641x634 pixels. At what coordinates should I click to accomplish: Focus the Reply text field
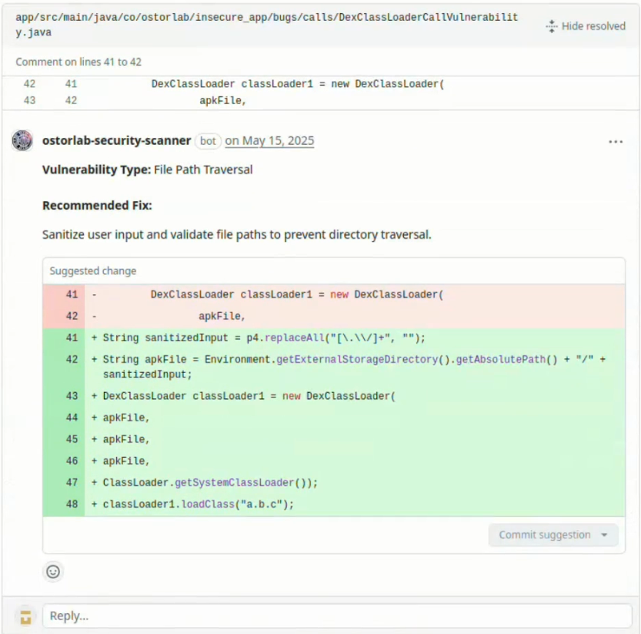pyautogui.click(x=337, y=616)
